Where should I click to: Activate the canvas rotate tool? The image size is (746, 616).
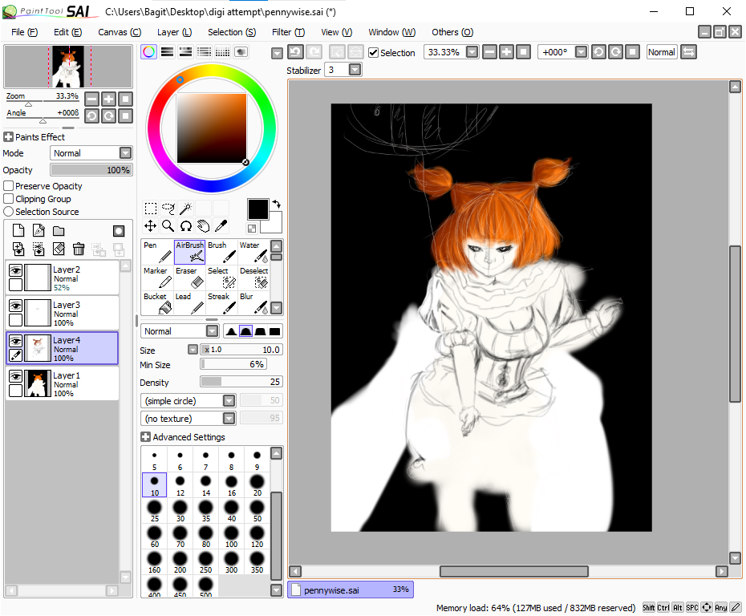coord(185,226)
